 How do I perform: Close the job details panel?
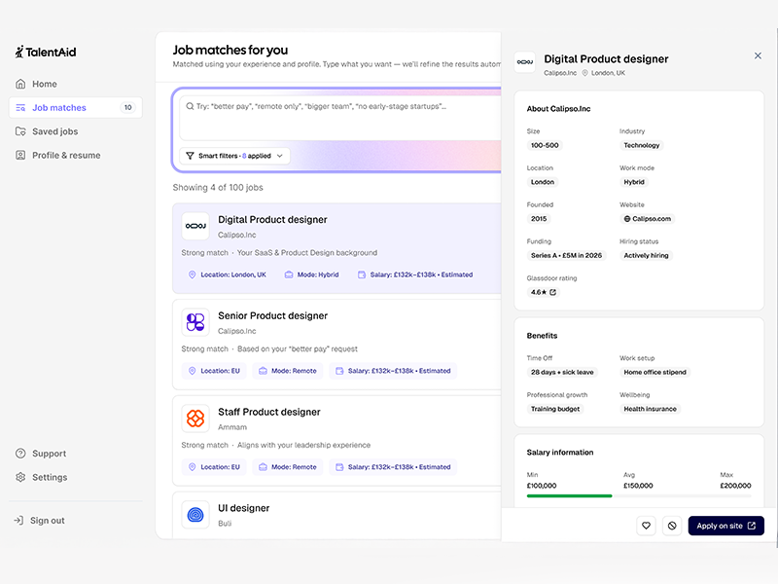click(758, 56)
